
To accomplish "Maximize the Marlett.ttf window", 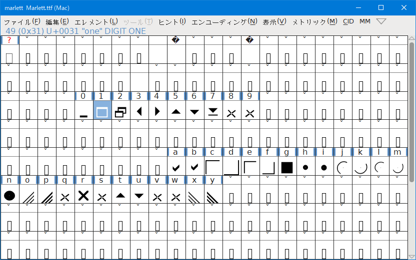I will click(x=381, y=7).
